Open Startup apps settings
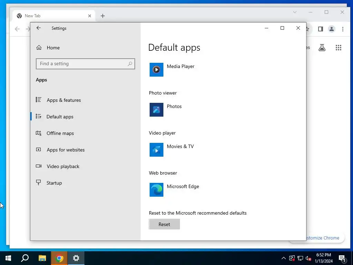 (x=54, y=183)
